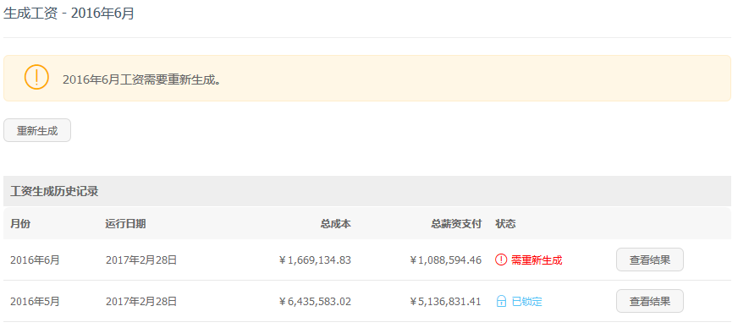The image size is (738, 328).
Task: Click the 运行日期 column header
Action: pos(125,224)
